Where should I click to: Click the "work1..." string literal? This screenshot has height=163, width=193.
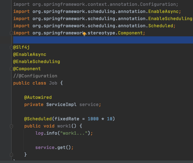[74, 133]
